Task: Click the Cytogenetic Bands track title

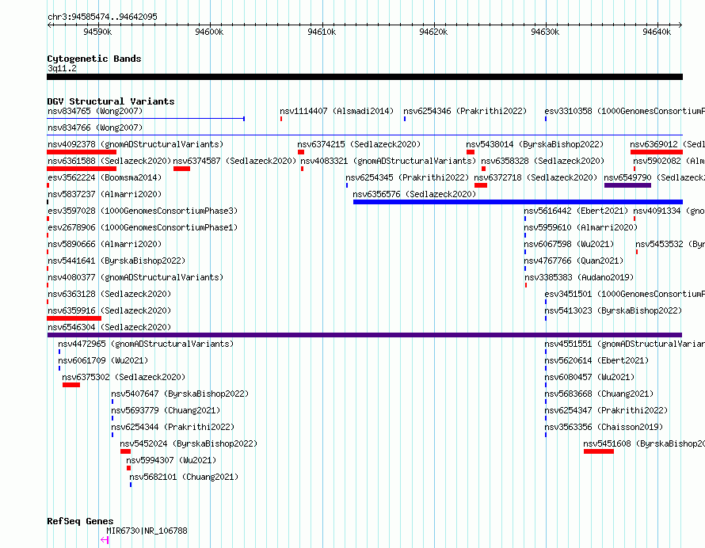Action: (x=94, y=59)
